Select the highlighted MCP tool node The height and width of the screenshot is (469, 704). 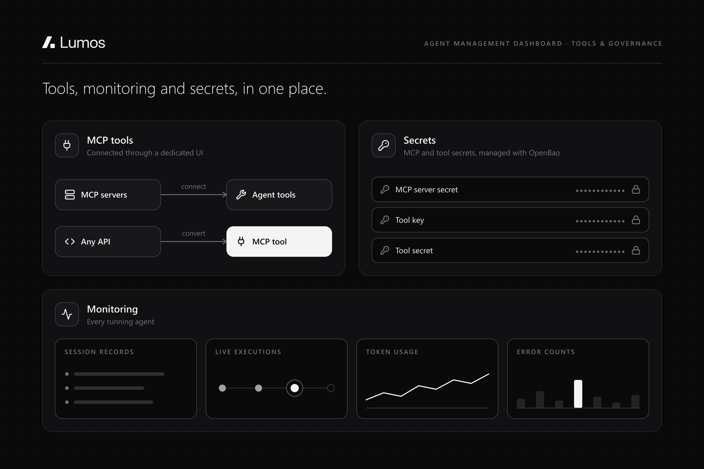[x=279, y=241]
